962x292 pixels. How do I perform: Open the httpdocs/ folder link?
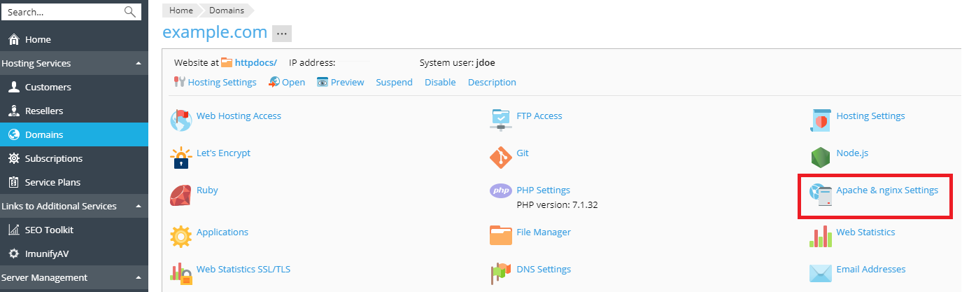(255, 62)
